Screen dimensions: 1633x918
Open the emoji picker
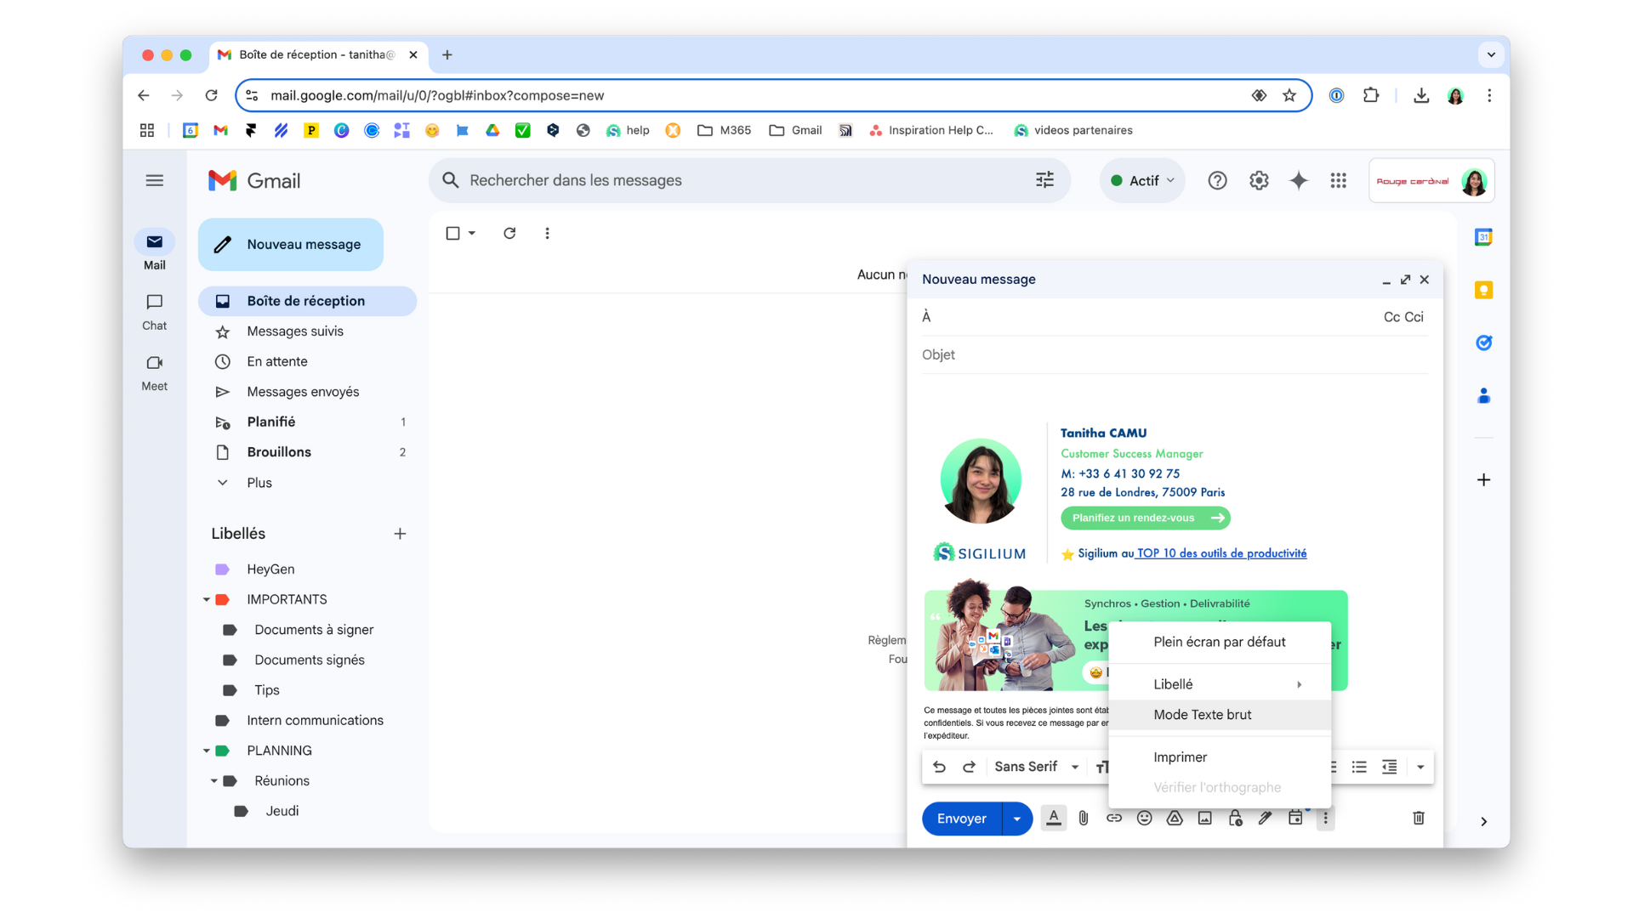click(x=1144, y=818)
